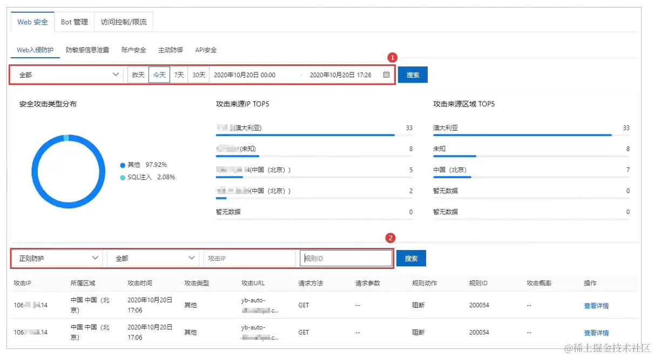The height and width of the screenshot is (357, 654).
Task: Expand the 全部 attack type dropdown
Action: tap(153, 258)
